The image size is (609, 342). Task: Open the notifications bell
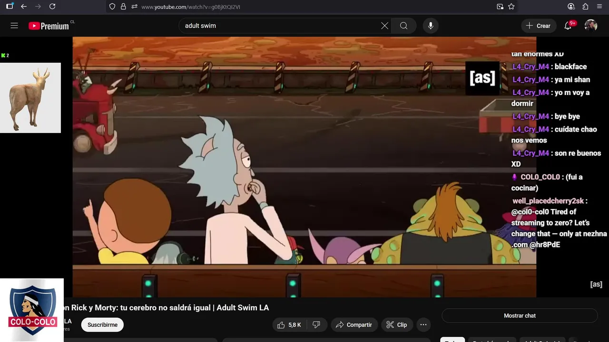(x=568, y=26)
